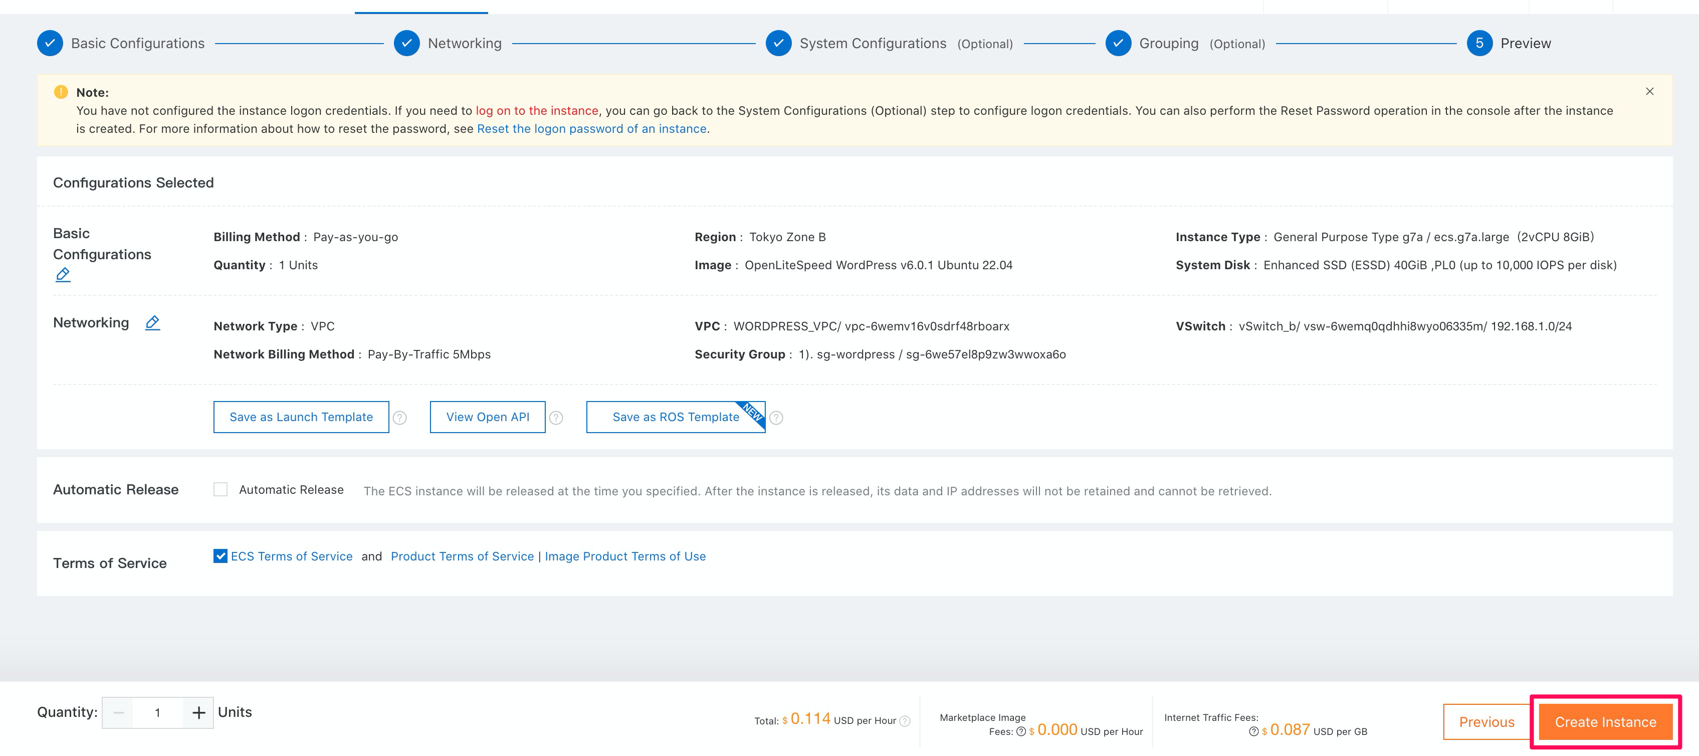This screenshot has width=1699, height=756.
Task: Enable the Automatic Release checkbox
Action: coord(221,489)
